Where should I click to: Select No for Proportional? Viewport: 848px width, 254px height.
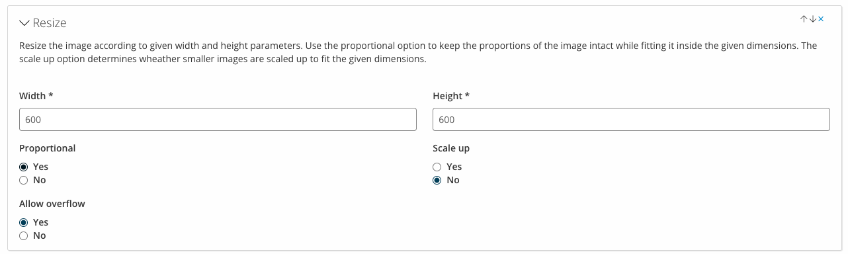pos(24,180)
